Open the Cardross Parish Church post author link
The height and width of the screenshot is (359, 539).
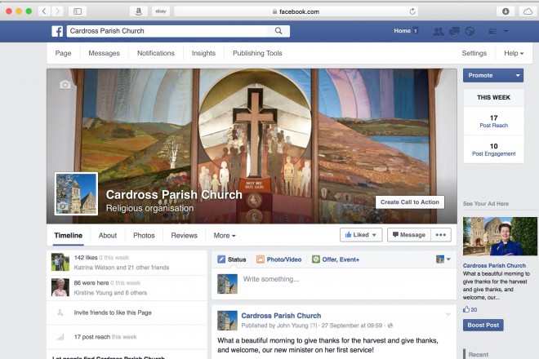pyautogui.click(x=281, y=316)
